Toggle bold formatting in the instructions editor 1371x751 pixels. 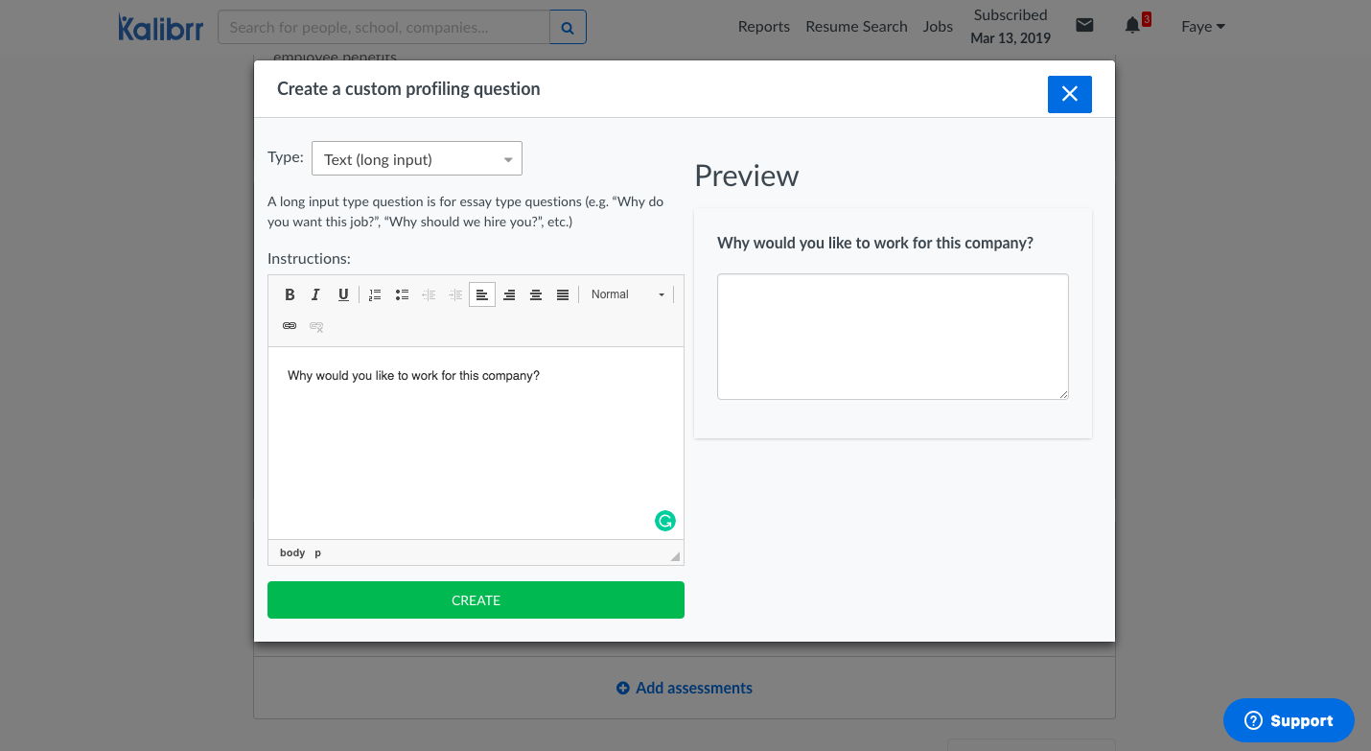click(x=290, y=294)
